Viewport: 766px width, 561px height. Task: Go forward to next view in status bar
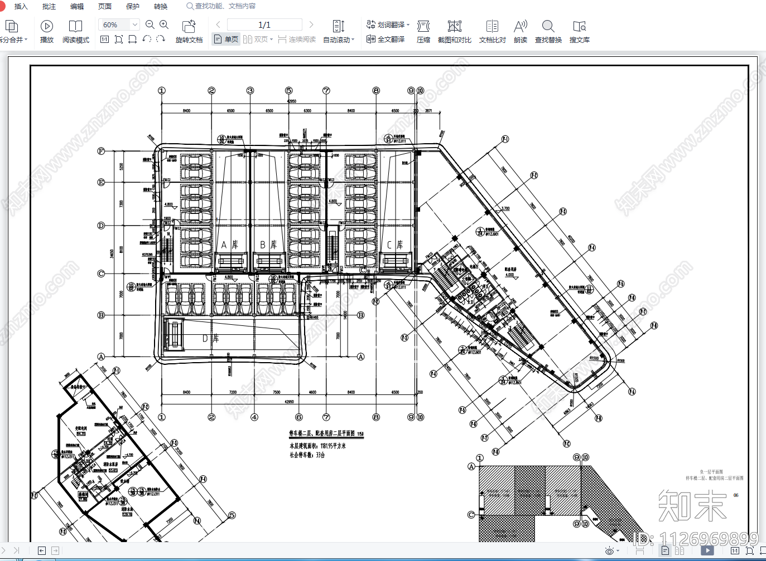click(x=55, y=550)
